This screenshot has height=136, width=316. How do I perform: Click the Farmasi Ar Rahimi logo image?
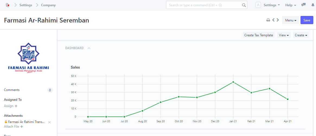point(28,57)
